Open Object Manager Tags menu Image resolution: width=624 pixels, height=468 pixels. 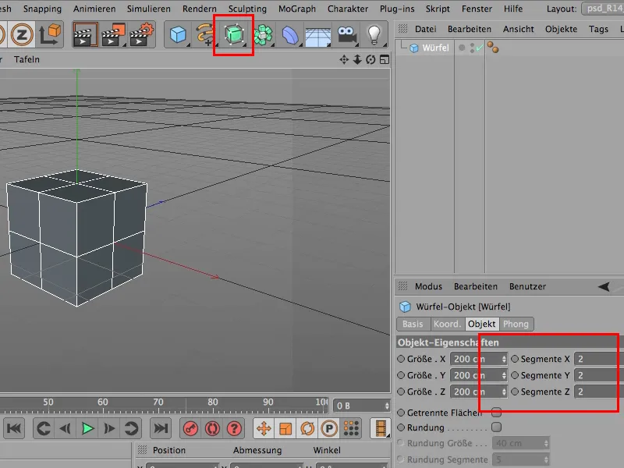click(x=598, y=29)
